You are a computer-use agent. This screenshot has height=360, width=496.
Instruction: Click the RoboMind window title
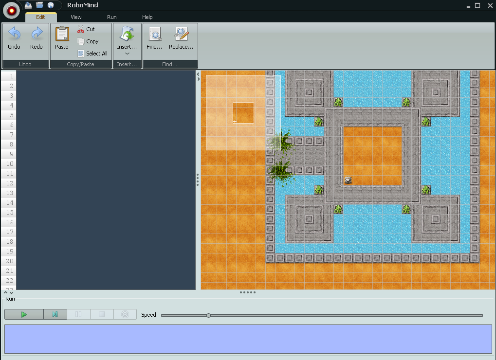pyautogui.click(x=83, y=5)
